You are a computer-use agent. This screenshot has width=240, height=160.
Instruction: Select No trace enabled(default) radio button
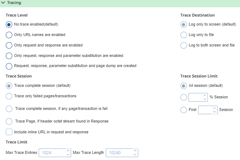pos(9,25)
